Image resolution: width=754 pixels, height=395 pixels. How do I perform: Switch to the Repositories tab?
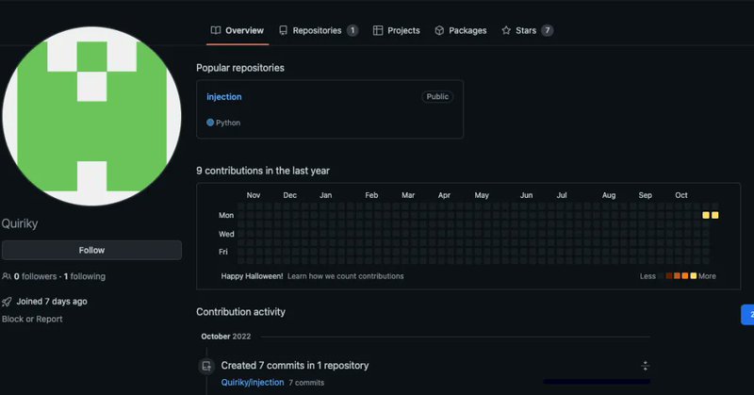pyautogui.click(x=319, y=30)
